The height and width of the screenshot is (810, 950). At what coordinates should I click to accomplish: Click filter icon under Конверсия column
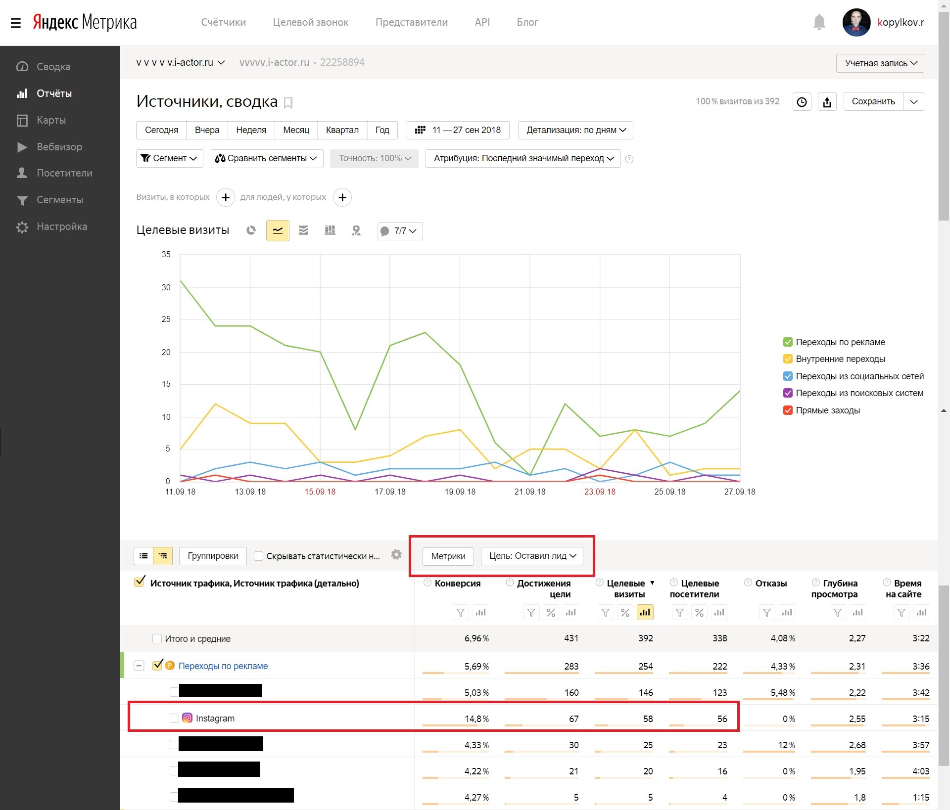[461, 613]
